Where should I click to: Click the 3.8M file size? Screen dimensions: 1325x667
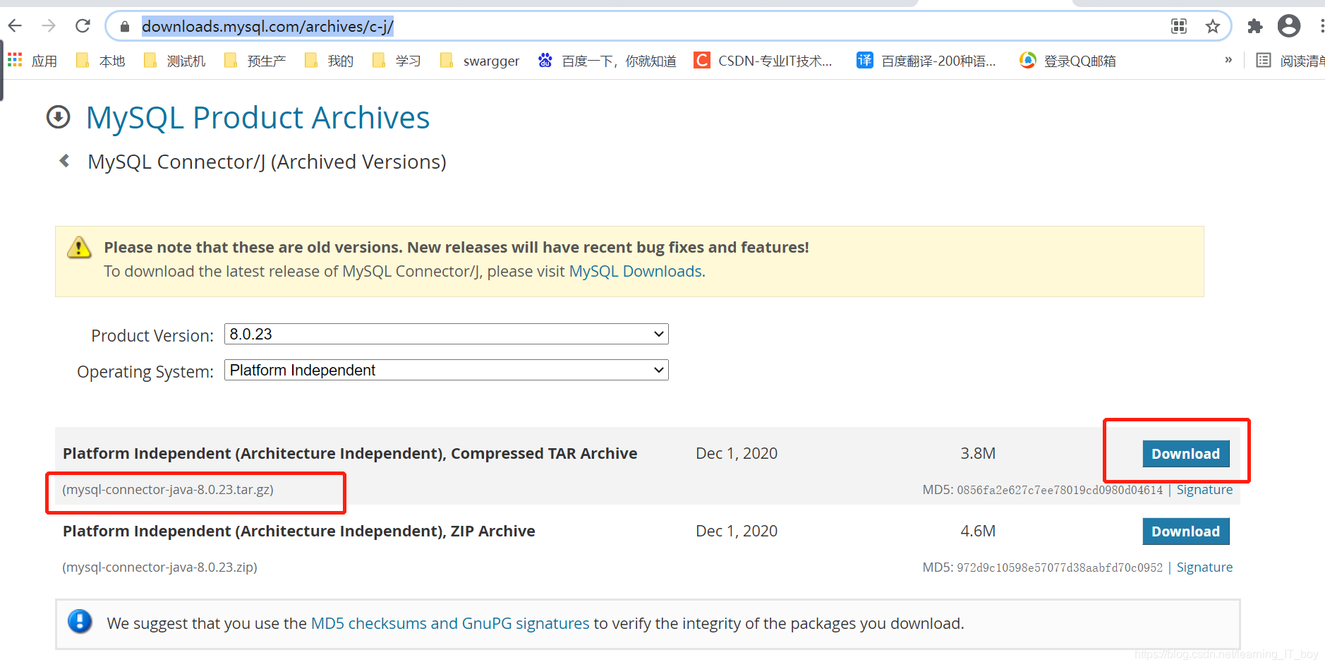coord(978,454)
